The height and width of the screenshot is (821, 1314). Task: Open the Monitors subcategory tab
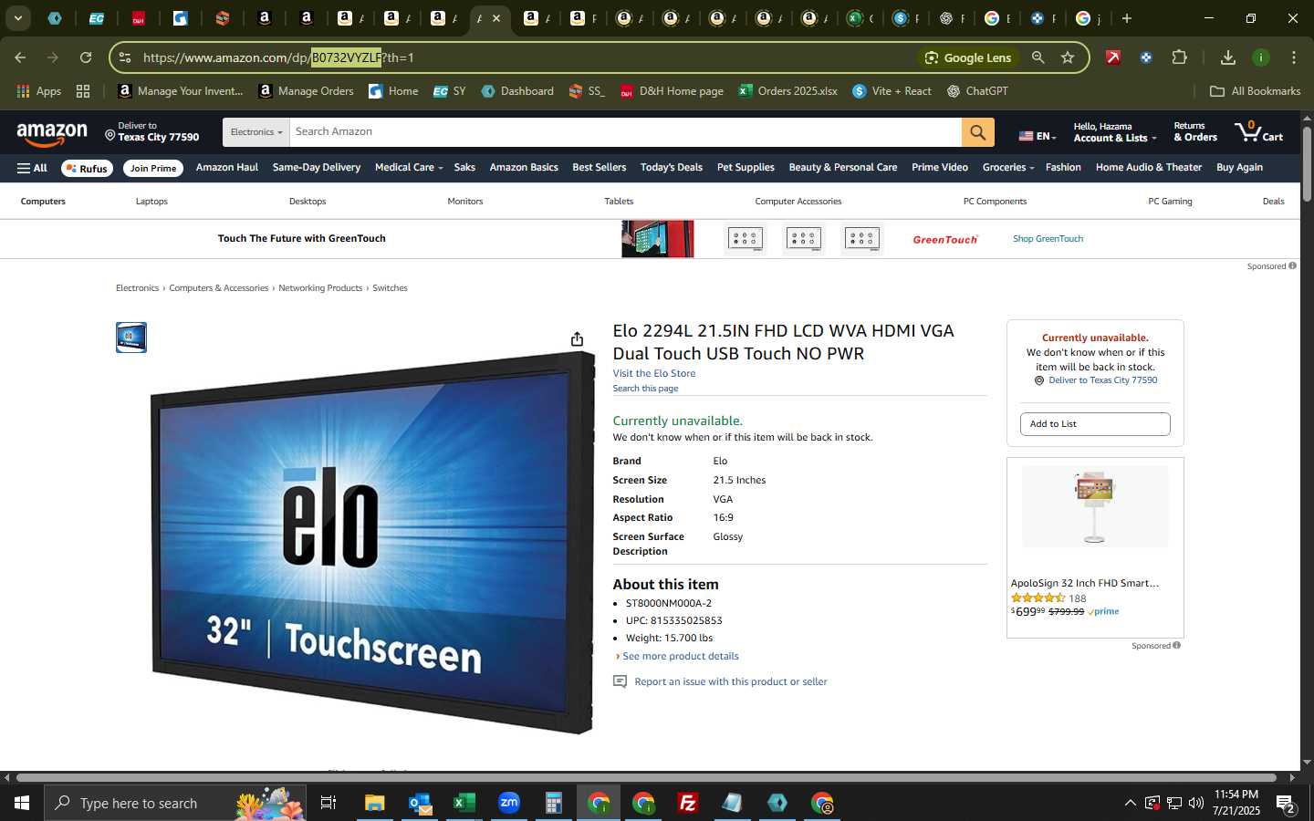tap(465, 202)
